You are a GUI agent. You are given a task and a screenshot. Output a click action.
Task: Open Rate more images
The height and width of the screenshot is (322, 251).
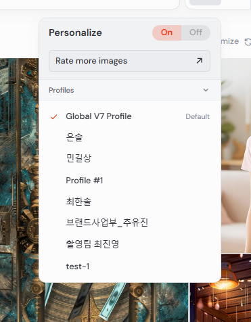tap(129, 61)
